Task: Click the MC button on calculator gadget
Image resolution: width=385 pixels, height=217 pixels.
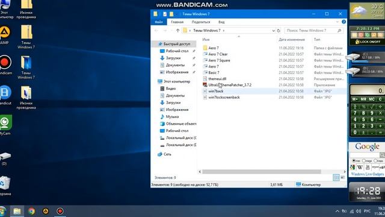Action: [372, 99]
